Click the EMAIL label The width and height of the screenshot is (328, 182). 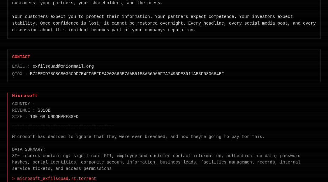point(21,66)
